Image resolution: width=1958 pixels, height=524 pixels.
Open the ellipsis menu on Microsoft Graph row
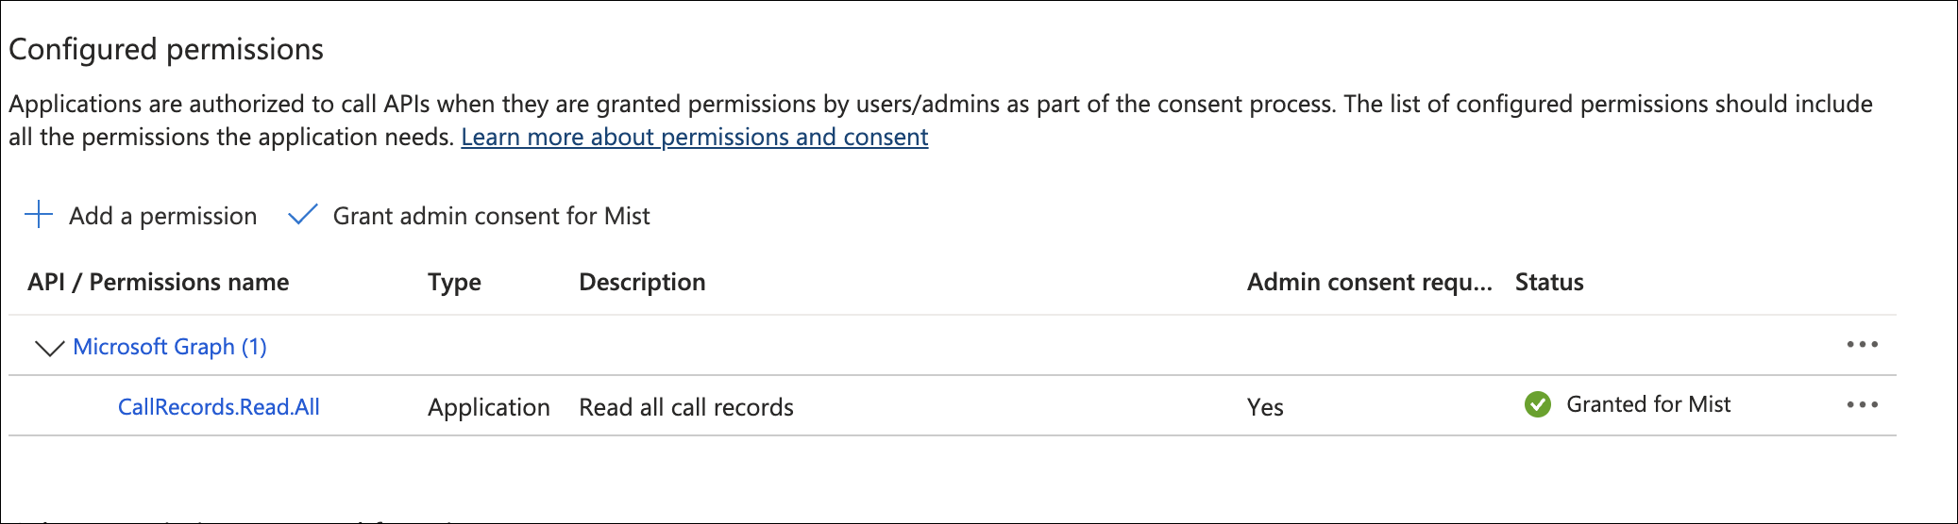coord(1862,345)
